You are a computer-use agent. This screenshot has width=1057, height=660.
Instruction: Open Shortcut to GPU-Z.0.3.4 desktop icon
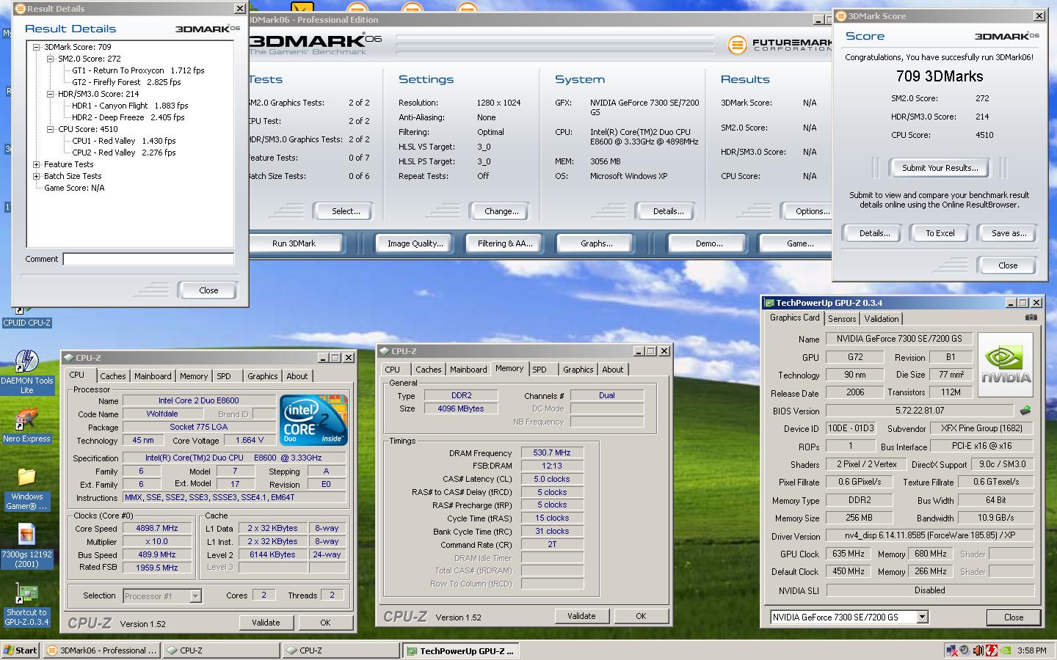[x=27, y=604]
